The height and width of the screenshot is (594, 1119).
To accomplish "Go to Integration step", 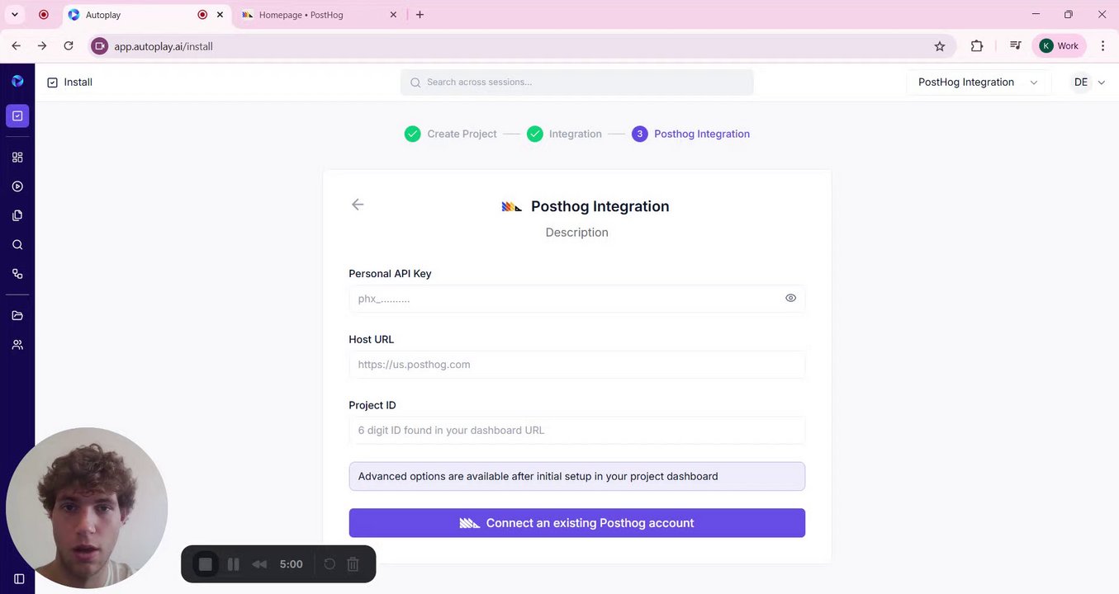I will [564, 134].
